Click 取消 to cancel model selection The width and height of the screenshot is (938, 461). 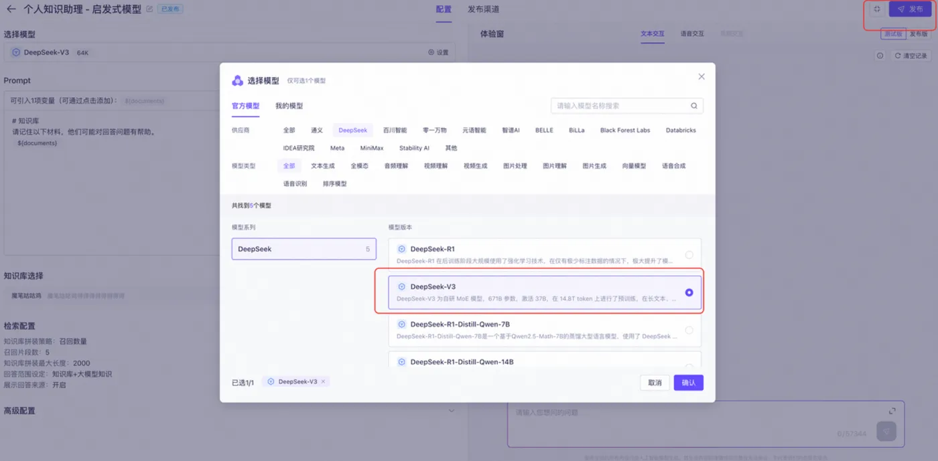pyautogui.click(x=655, y=383)
